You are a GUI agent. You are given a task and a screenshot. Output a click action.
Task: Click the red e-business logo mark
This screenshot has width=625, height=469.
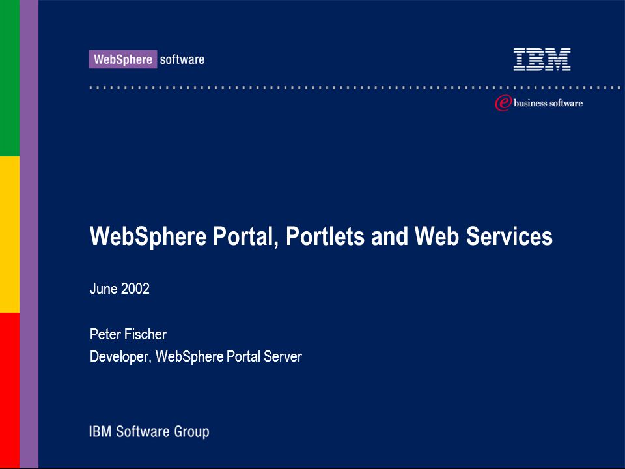click(503, 103)
